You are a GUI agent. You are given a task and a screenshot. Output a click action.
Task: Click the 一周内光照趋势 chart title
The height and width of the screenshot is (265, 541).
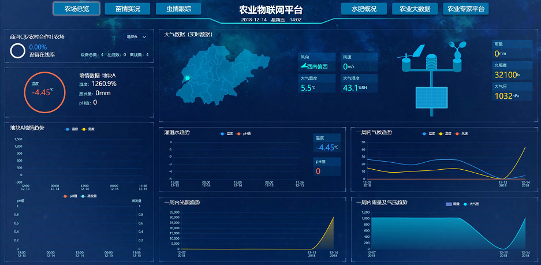[182, 203]
